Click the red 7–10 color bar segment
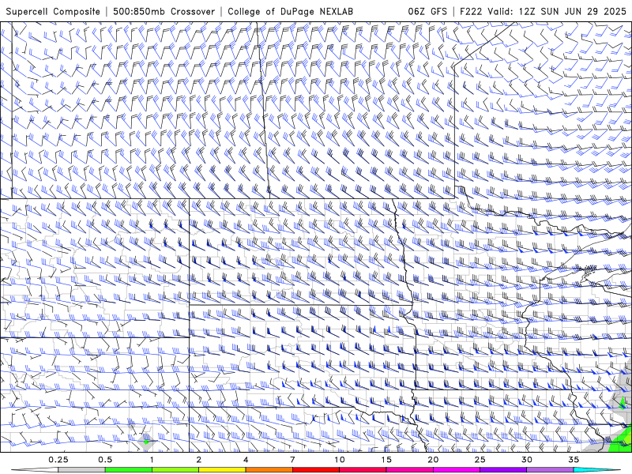 click(x=315, y=470)
